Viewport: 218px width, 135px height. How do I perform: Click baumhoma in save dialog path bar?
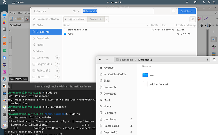[x=77, y=19]
